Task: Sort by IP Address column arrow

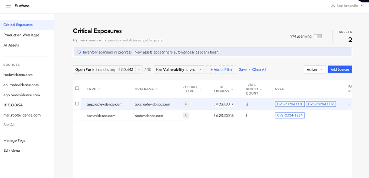Action: (232, 89)
